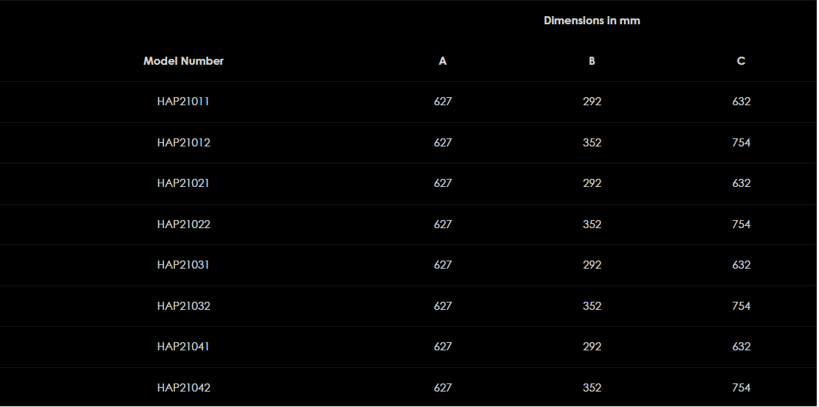Click dimension A value for HAP21011
This screenshot has height=407, width=819.
click(442, 102)
